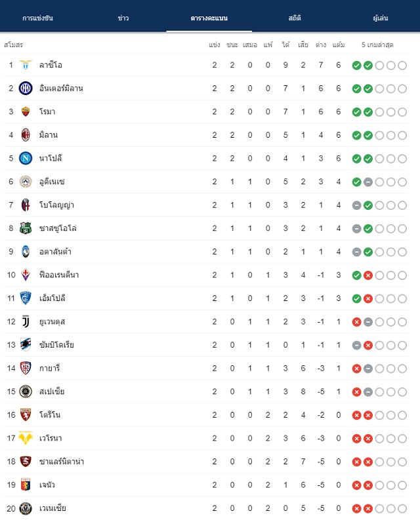This screenshot has height=524, width=420.
Task: Click the Inter Milan club logo
Action: coord(26,89)
